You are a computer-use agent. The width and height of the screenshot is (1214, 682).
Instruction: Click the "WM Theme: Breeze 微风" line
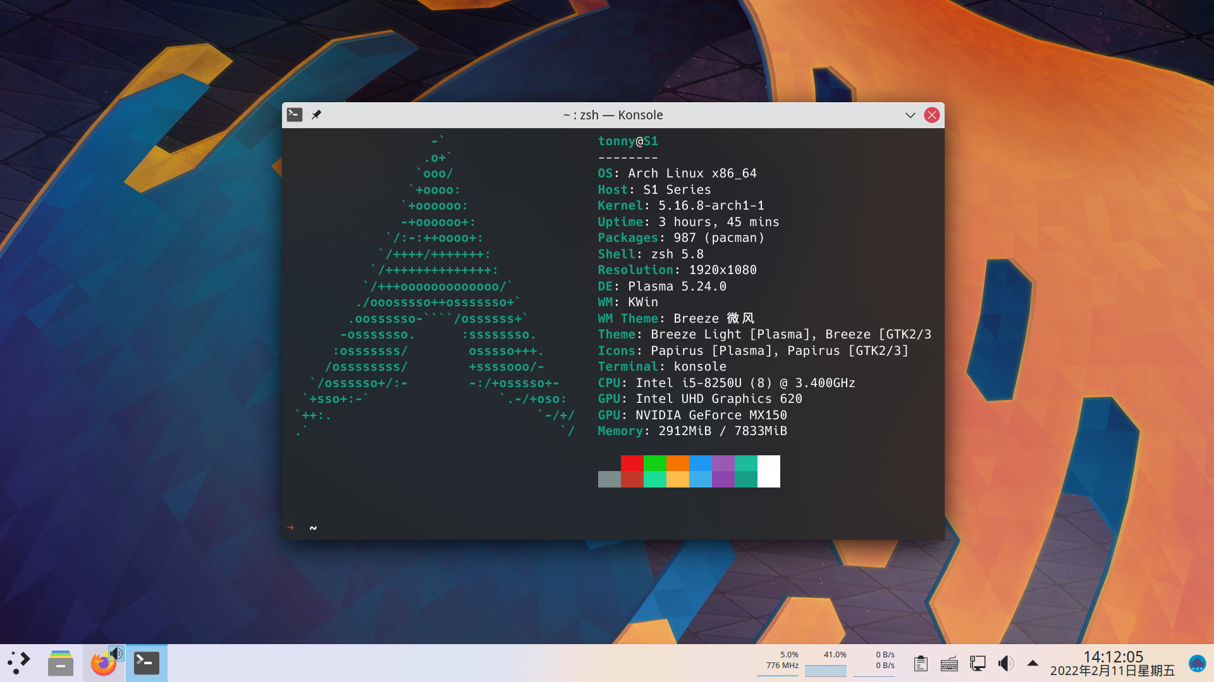tap(676, 318)
